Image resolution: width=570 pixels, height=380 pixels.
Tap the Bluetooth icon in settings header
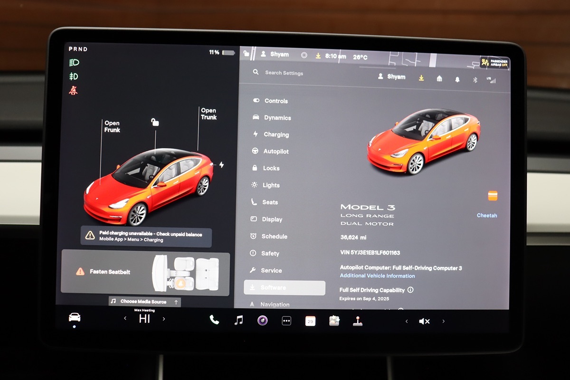475,80
